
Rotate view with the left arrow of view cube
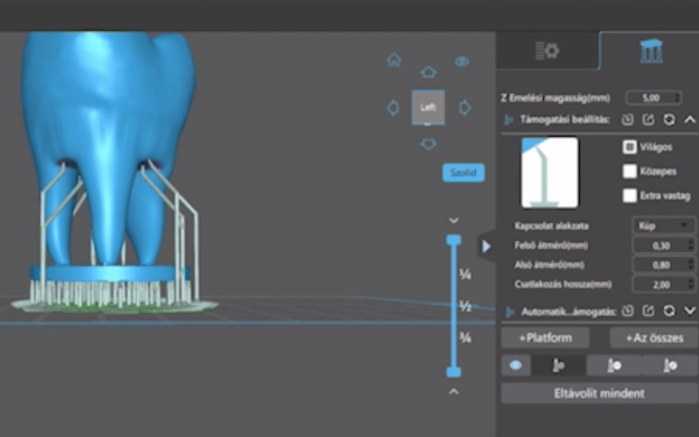click(x=393, y=108)
